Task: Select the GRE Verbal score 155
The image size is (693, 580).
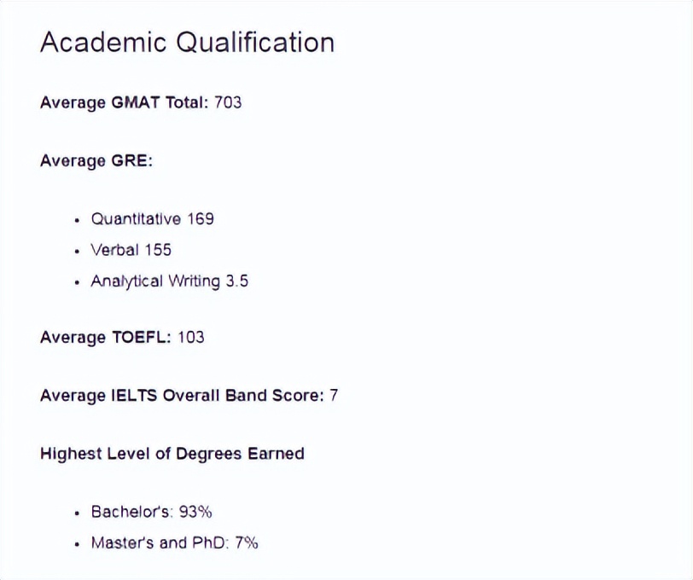Action: [x=158, y=250]
